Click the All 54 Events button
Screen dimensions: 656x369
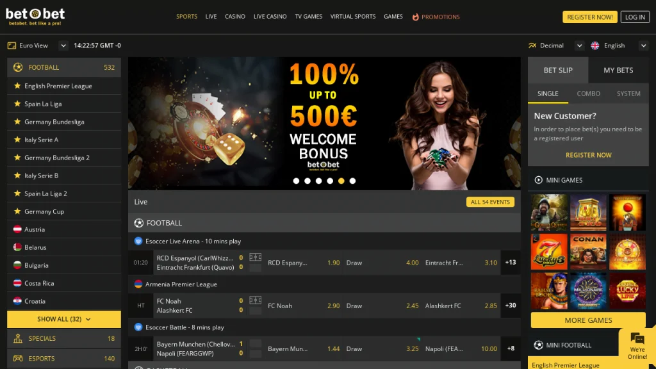(490, 202)
